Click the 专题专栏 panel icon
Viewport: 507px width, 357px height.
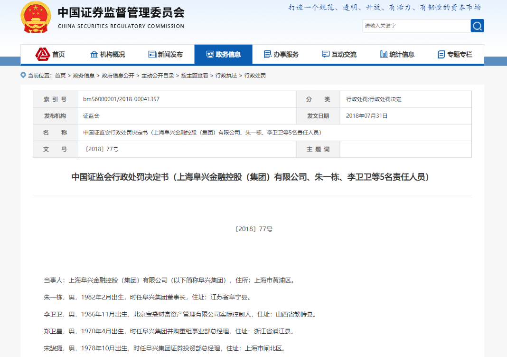pyautogui.click(x=441, y=54)
